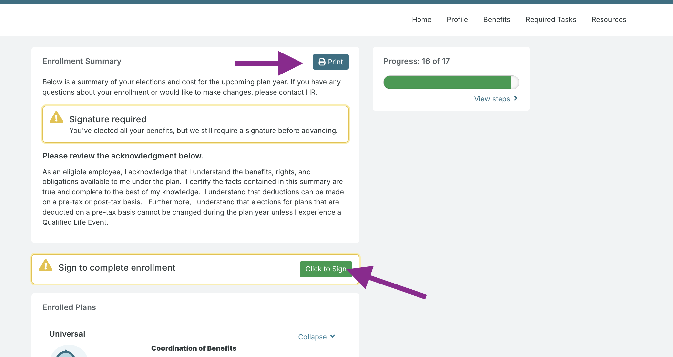Screen dimensions: 673x357
Task: Open the Benefits menu
Action: pos(497,20)
